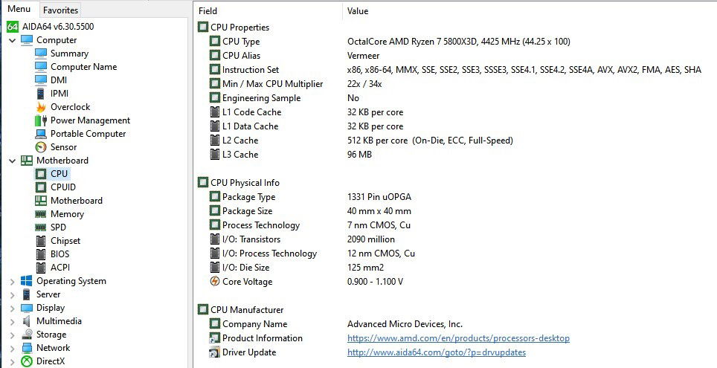Open the aida64.com driver update link

point(436,352)
